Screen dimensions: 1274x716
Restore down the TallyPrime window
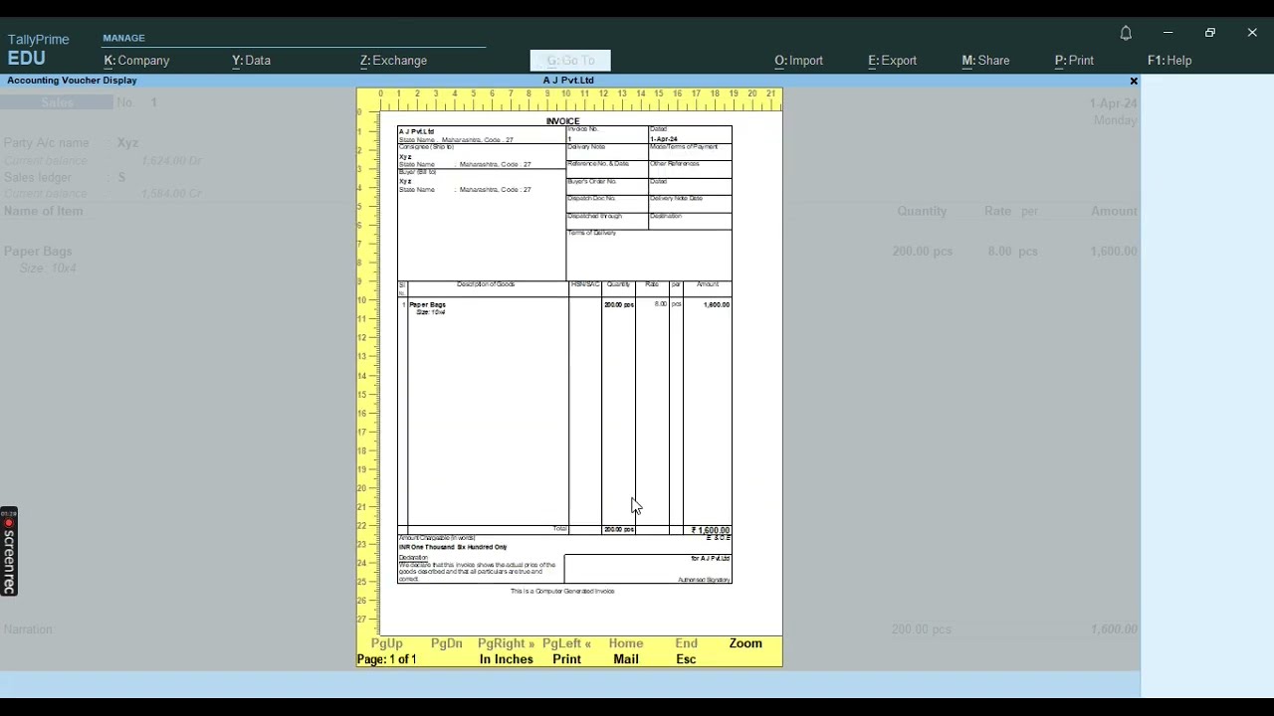pyautogui.click(x=1210, y=33)
